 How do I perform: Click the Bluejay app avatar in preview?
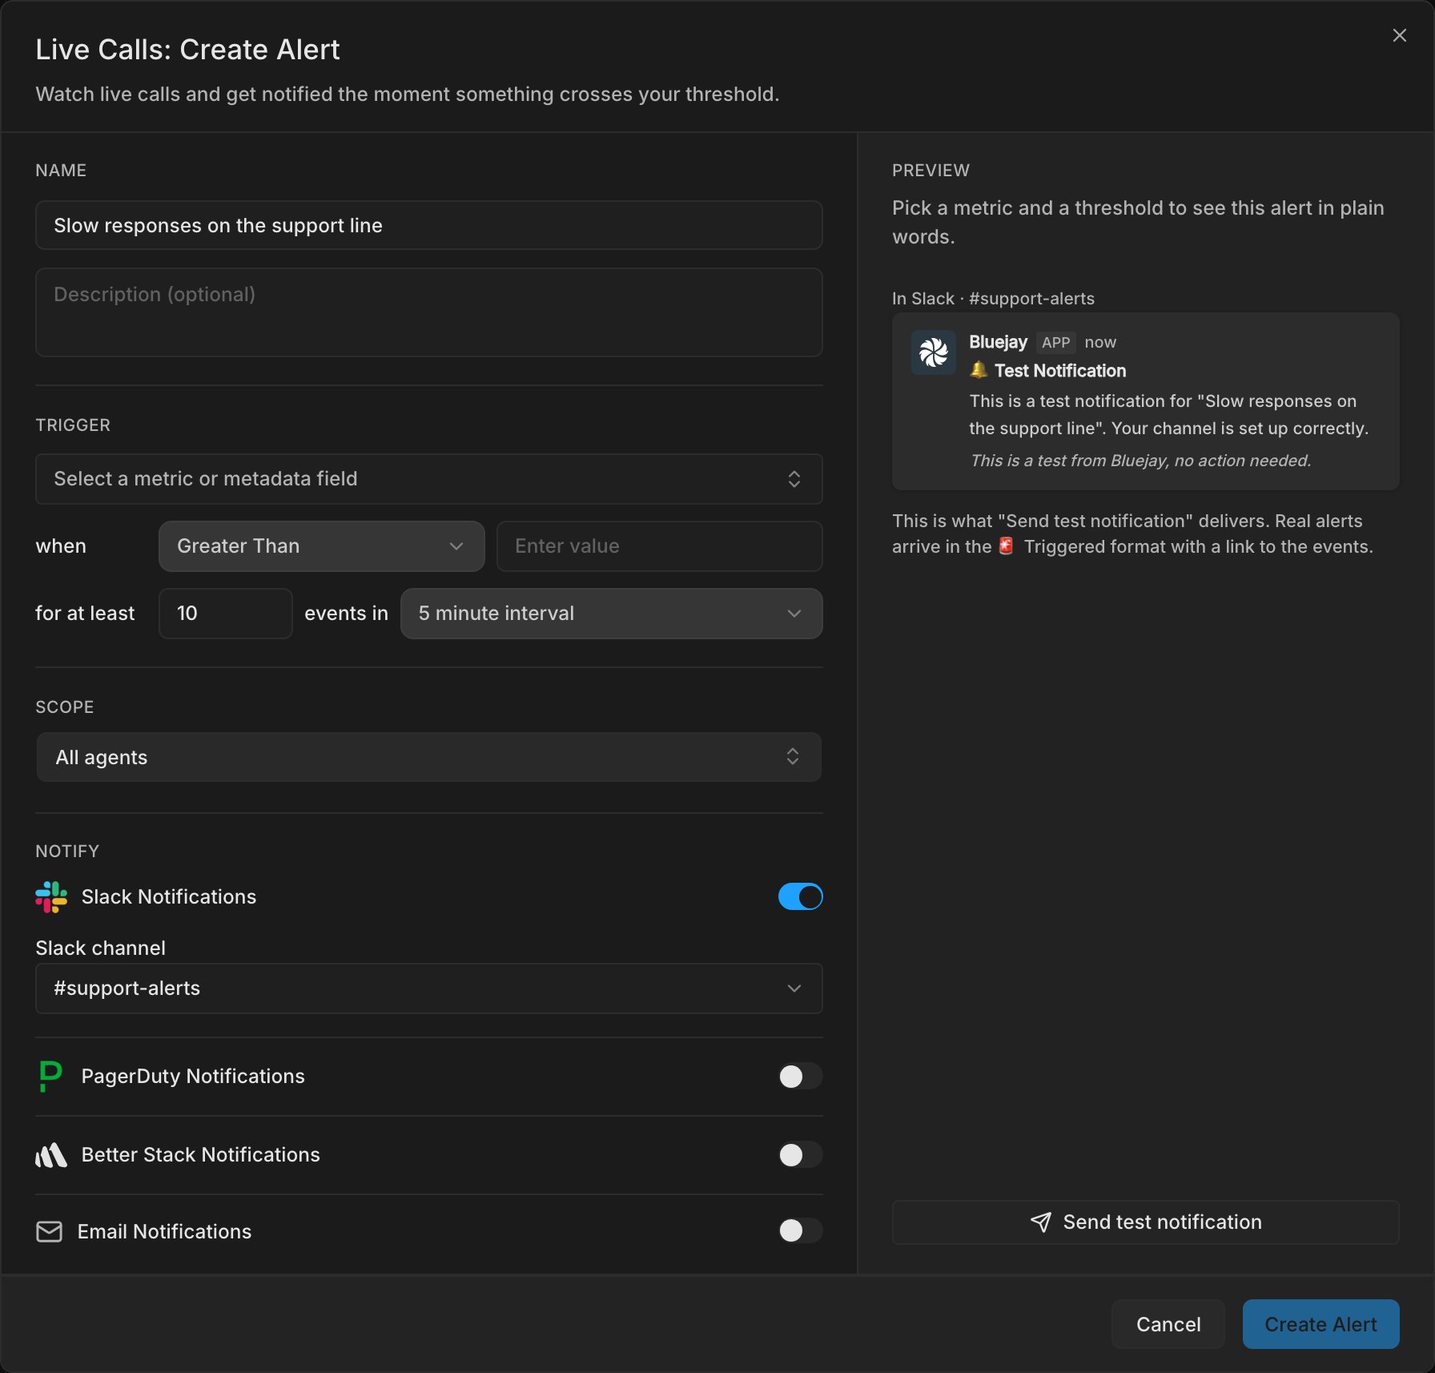pos(933,352)
